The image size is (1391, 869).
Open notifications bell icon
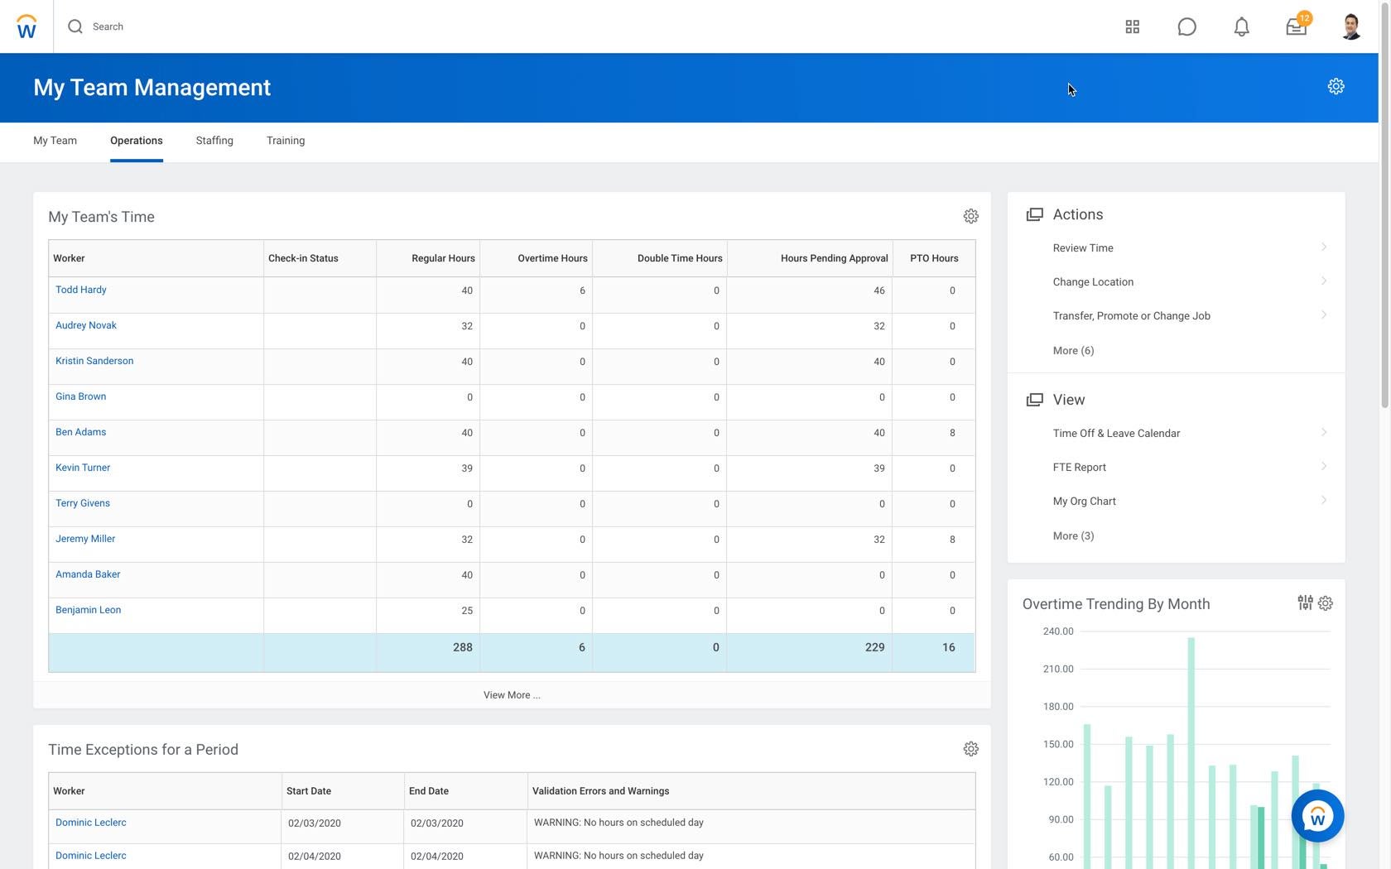point(1241,26)
